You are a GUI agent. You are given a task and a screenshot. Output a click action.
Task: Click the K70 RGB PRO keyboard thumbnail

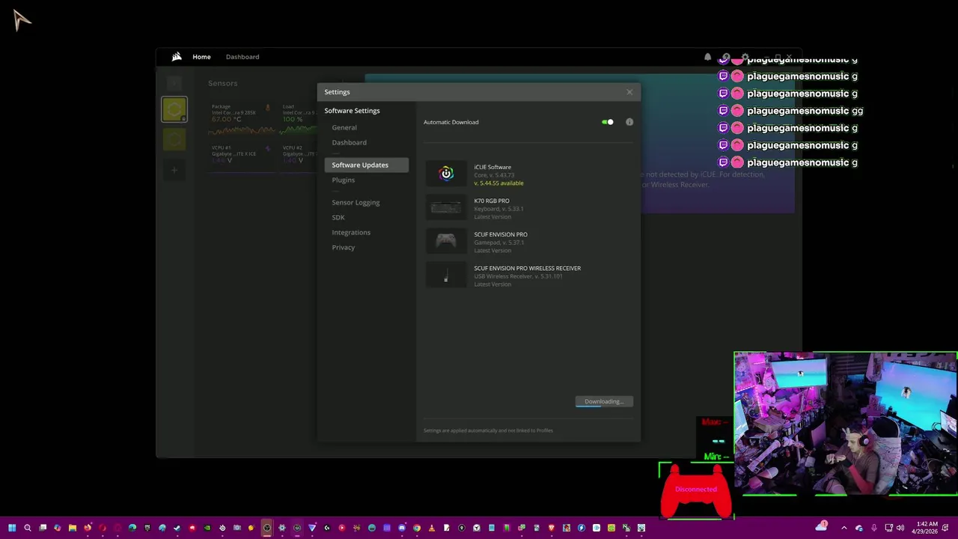(x=446, y=207)
